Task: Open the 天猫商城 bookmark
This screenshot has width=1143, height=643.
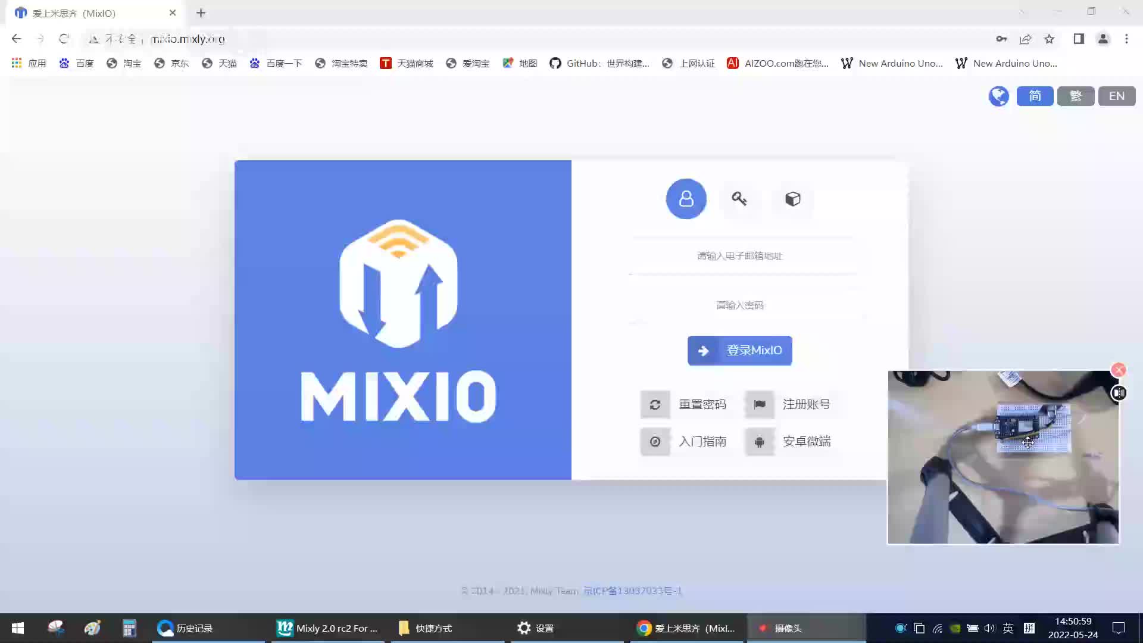Action: 407,63
